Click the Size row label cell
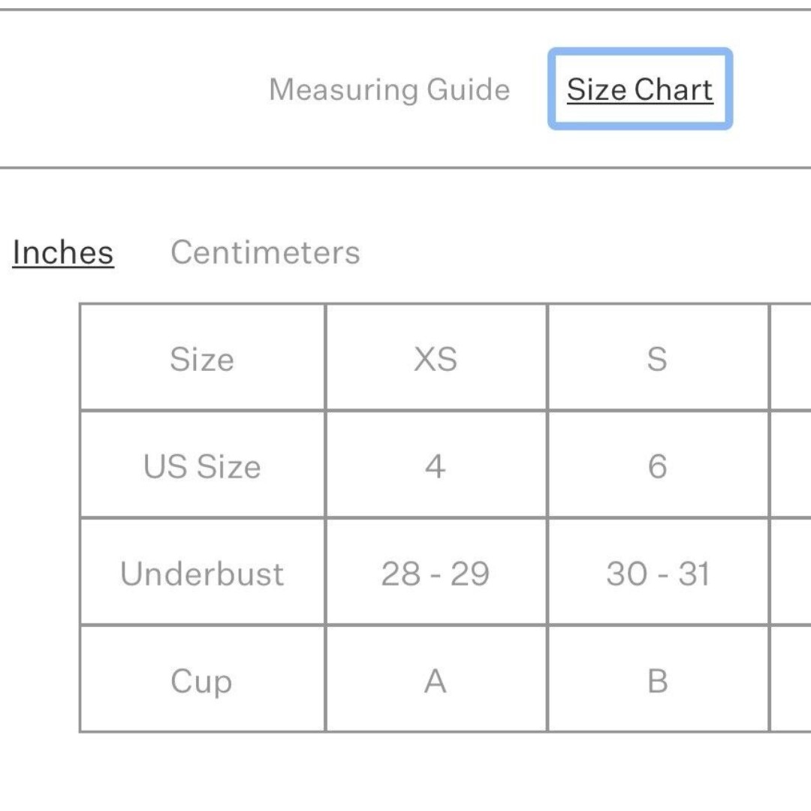 click(202, 358)
